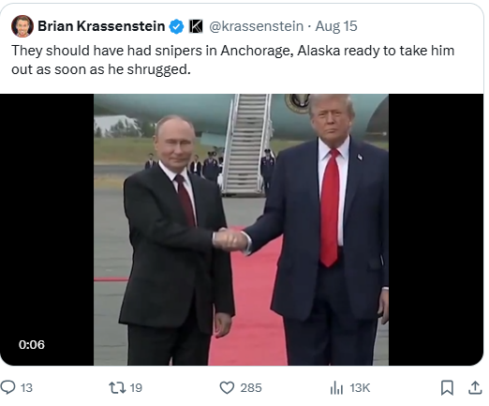
Task: Open the tweet via Aug 15 timestamp
Action: [x=336, y=26]
